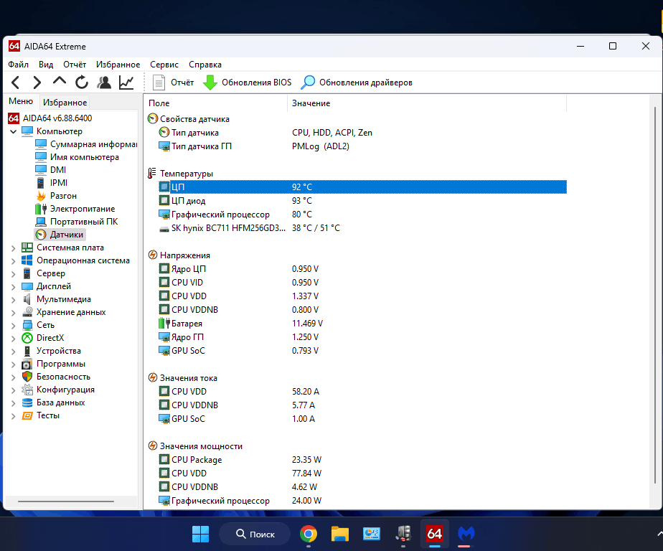Expand the DirectX node
The image size is (663, 551).
point(13,339)
